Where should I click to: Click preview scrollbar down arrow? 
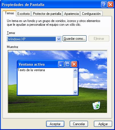pyautogui.click(x=75, y=92)
